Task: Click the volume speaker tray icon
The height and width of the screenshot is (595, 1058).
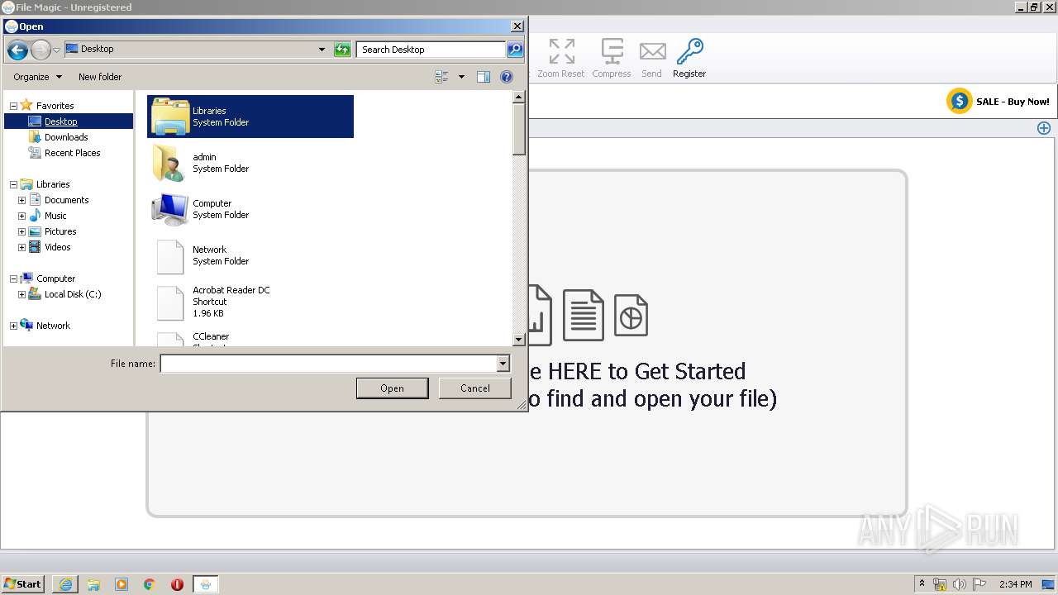Action: click(959, 584)
